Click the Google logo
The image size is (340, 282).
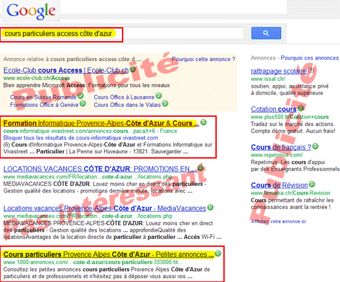click(x=31, y=11)
